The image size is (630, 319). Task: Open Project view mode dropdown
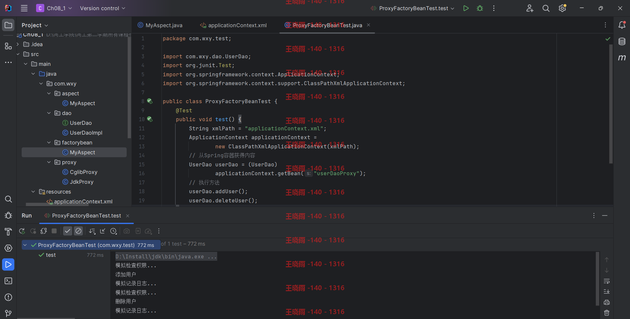[x=35, y=25]
